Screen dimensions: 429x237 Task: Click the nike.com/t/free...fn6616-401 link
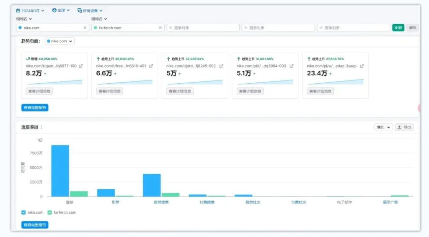coord(121,66)
